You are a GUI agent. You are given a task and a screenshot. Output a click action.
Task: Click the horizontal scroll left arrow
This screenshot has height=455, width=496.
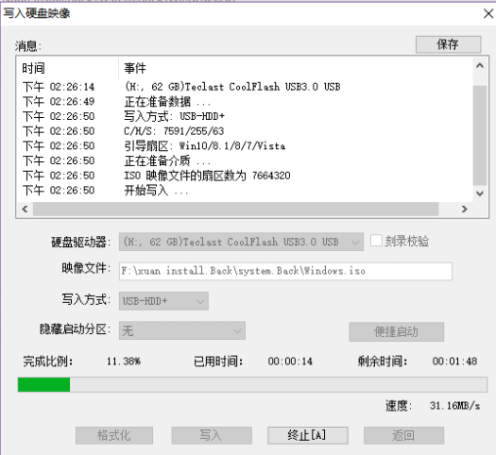pos(25,209)
